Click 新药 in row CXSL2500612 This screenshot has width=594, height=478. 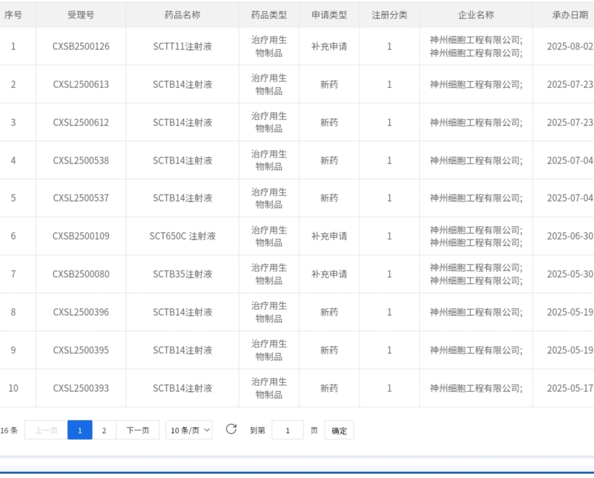pyautogui.click(x=329, y=122)
